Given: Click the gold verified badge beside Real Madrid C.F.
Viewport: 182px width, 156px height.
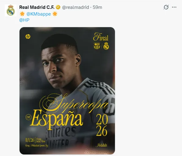Looking at the screenshot, I should pyautogui.click(x=58, y=7).
